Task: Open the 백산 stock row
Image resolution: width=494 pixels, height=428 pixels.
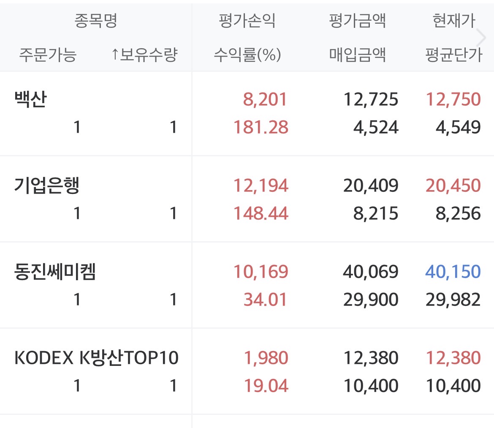Action: (x=30, y=100)
